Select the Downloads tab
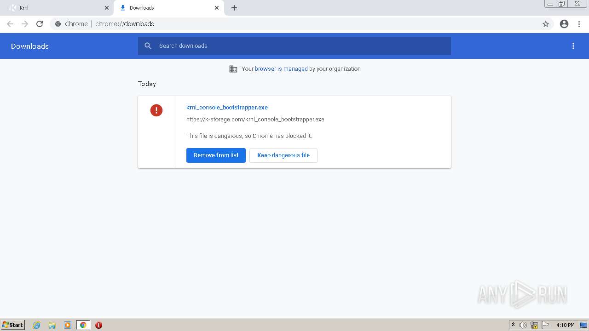 pyautogui.click(x=169, y=8)
